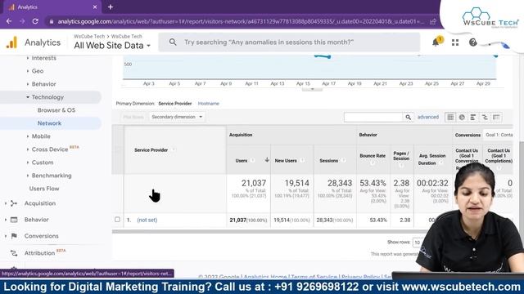Select the Hostname primary dimension link
The image size is (524, 294).
click(209, 104)
